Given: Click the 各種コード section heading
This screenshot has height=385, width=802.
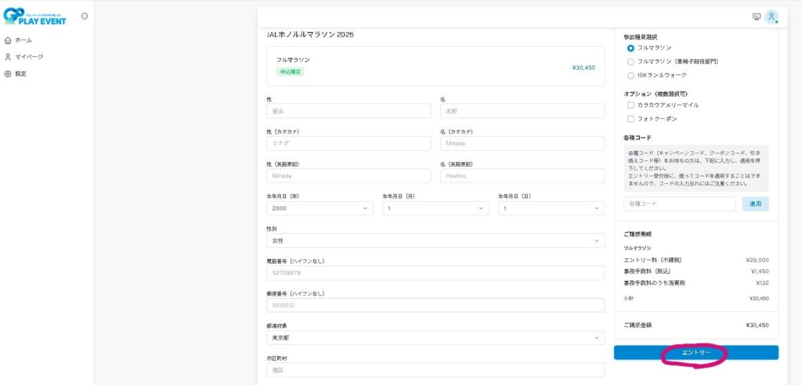Looking at the screenshot, I should 638,138.
